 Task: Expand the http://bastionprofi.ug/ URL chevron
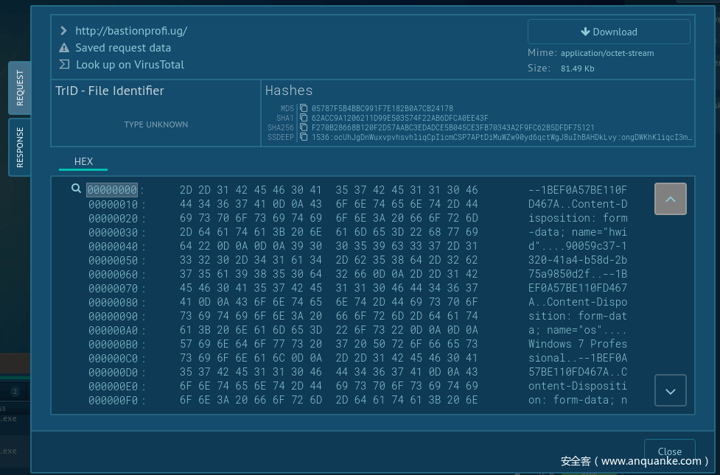click(x=63, y=31)
